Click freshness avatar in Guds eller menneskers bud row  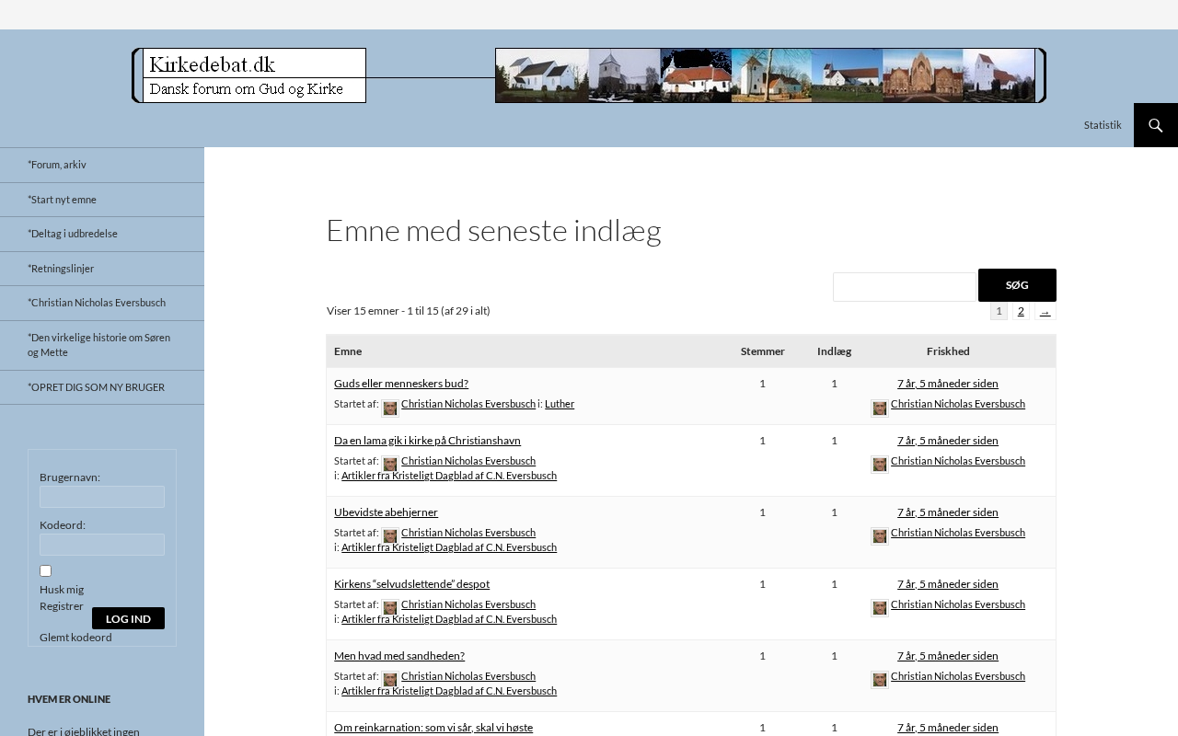[x=880, y=408]
